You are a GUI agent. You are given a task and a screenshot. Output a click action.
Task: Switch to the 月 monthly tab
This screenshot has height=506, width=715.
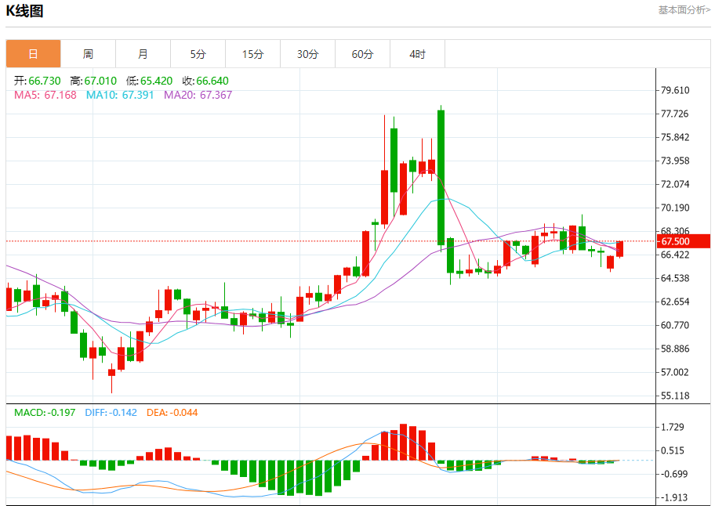[x=143, y=54]
